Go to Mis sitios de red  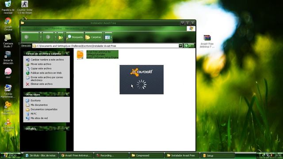(x=37, y=118)
